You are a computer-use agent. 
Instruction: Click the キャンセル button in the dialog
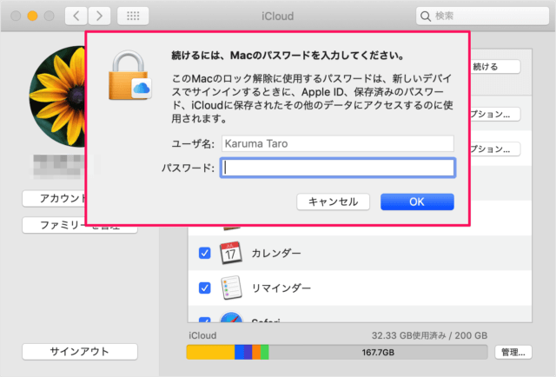333,202
